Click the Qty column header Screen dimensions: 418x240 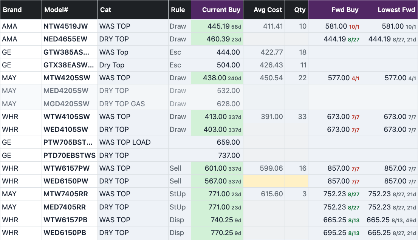click(296, 10)
